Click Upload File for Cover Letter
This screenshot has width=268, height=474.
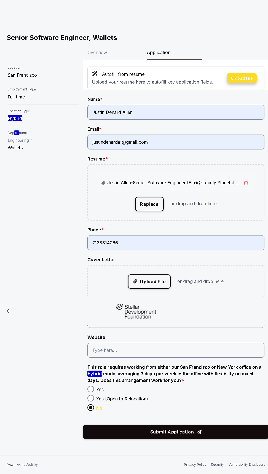pyautogui.click(x=149, y=282)
